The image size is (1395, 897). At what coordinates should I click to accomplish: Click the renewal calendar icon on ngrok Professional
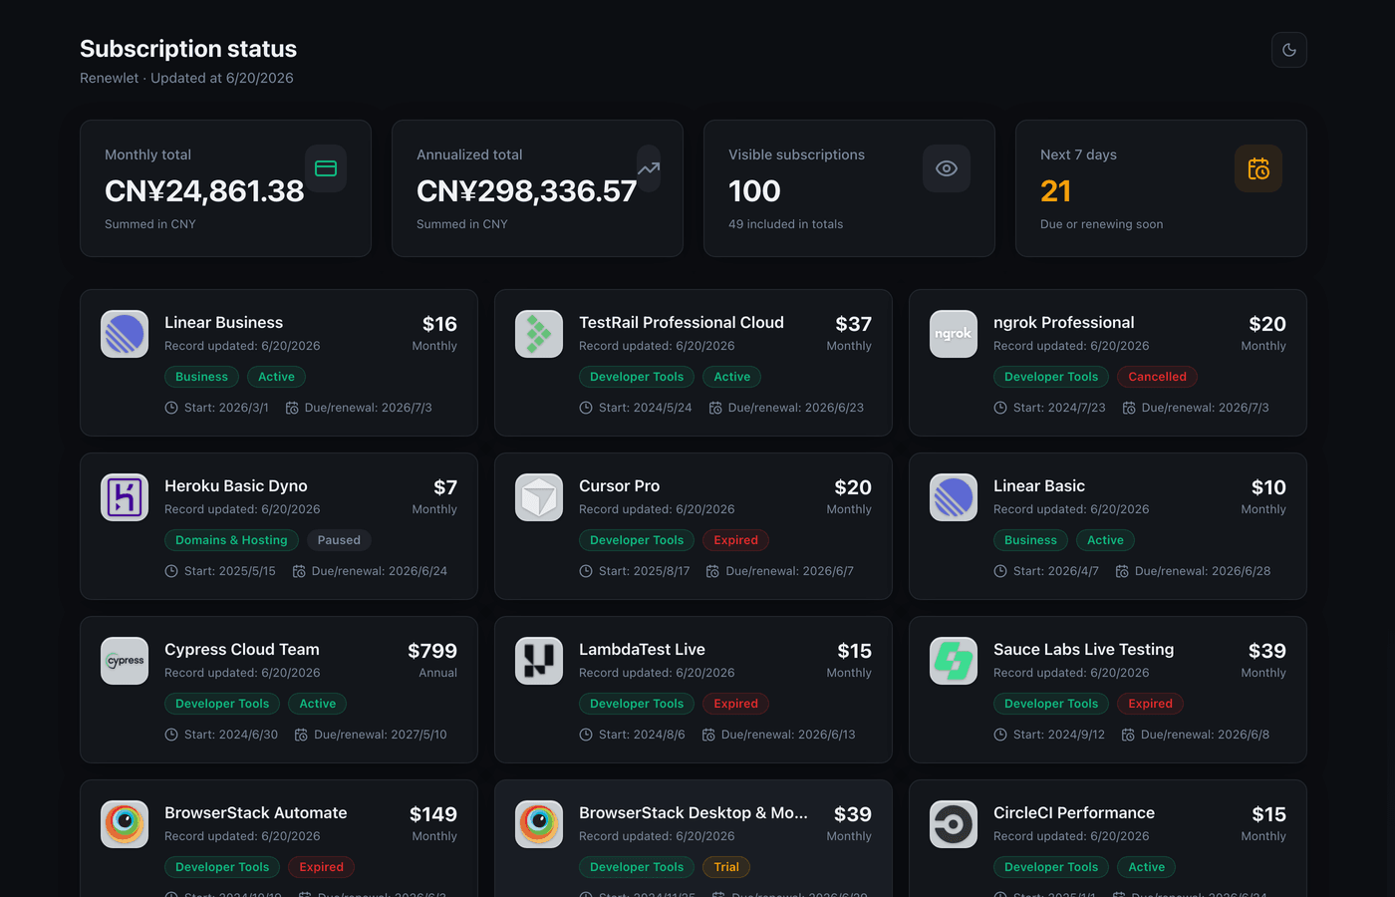1129,408
